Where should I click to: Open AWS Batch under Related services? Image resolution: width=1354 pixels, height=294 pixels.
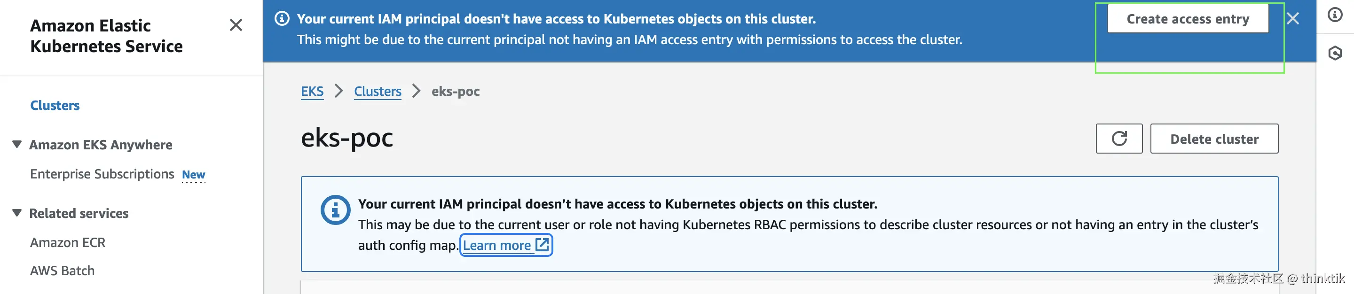click(x=63, y=271)
